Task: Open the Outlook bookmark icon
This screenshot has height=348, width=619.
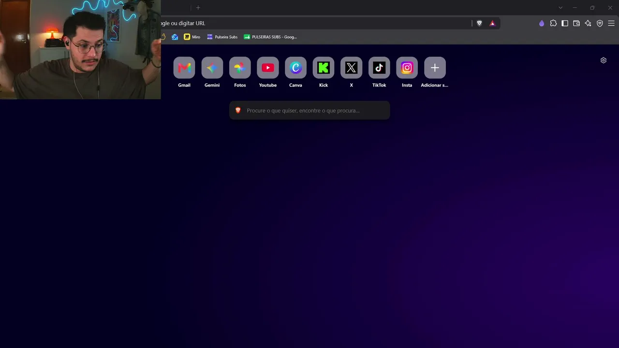Action: coord(175,37)
